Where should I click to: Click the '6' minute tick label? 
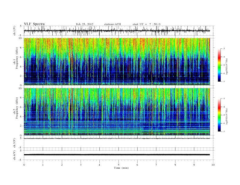137,165
